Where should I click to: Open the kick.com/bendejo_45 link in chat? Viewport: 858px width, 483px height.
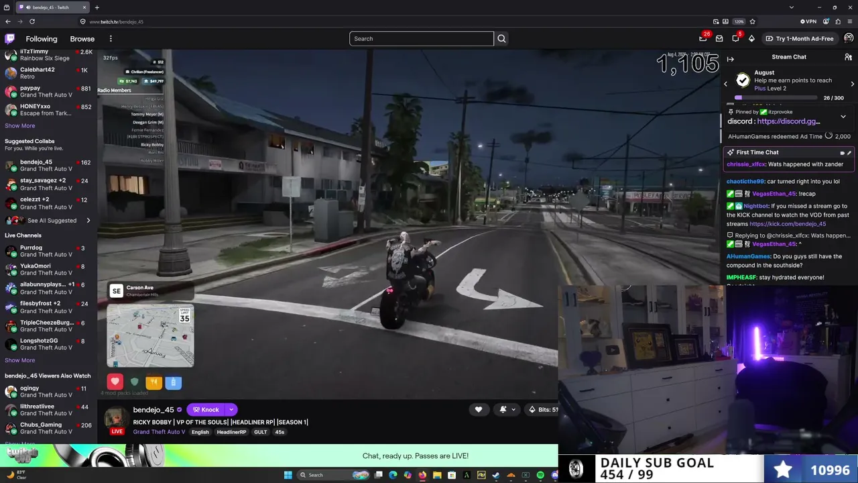pyautogui.click(x=788, y=224)
